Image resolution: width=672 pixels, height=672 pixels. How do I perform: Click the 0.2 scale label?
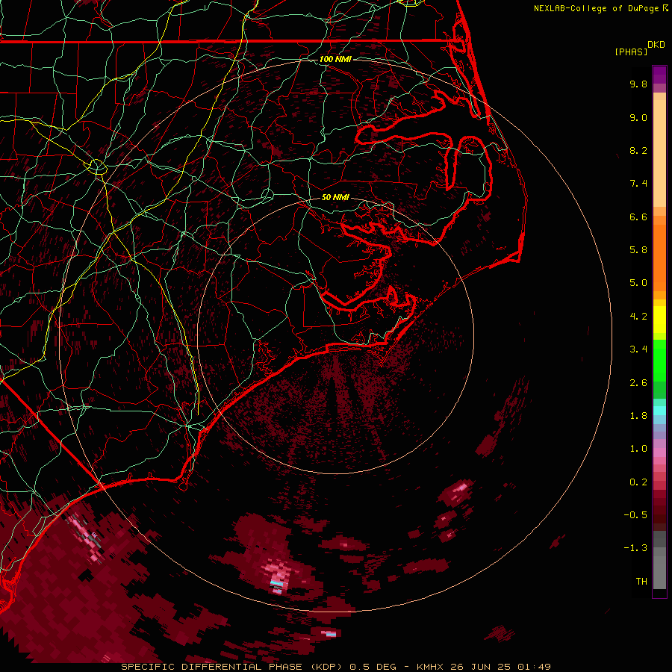click(638, 482)
